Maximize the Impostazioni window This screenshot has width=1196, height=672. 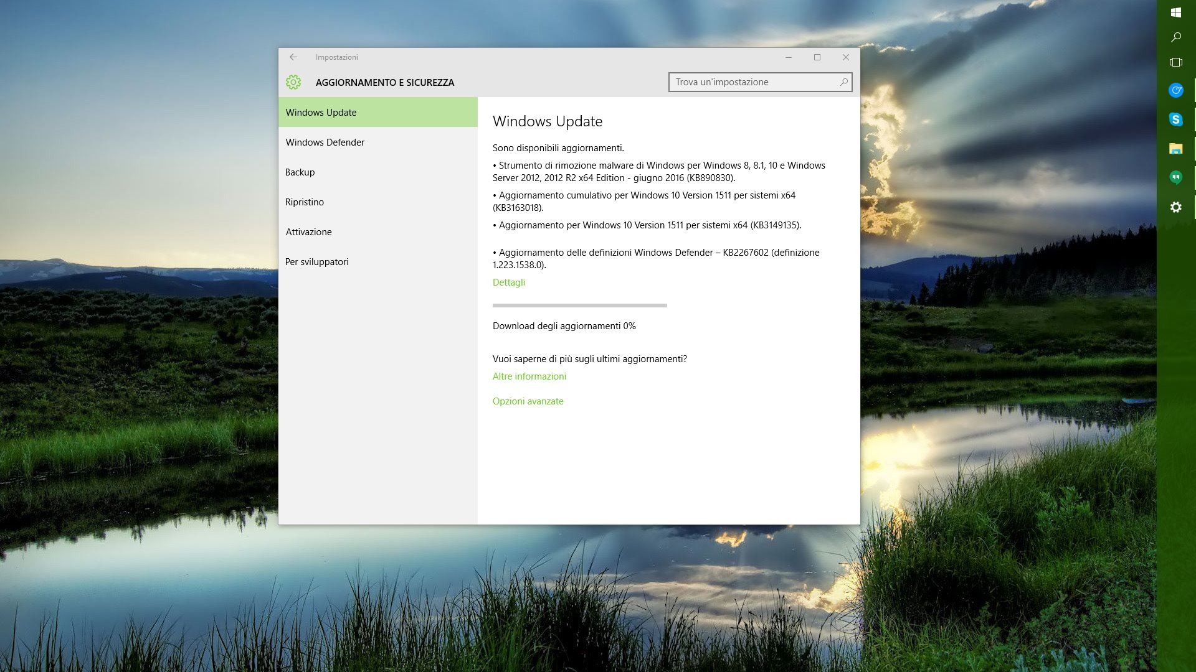pos(817,57)
